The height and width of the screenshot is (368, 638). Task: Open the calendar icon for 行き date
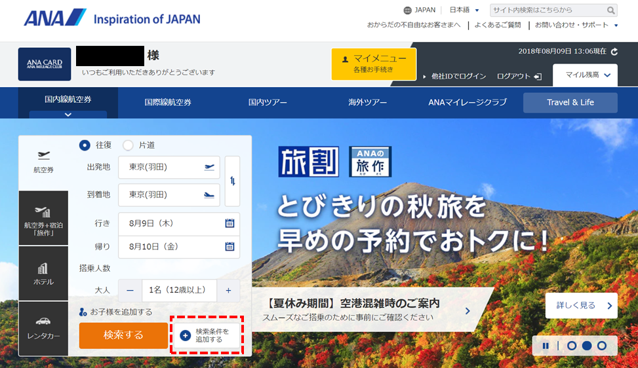230,223
